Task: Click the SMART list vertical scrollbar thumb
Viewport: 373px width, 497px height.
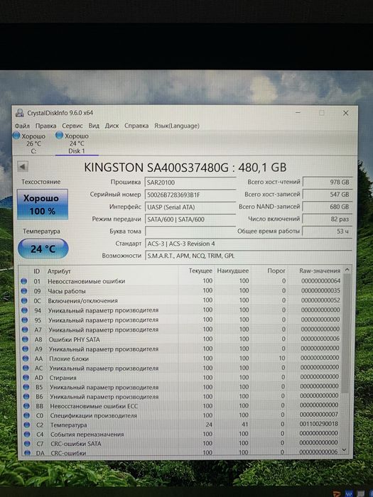Action: (x=346, y=333)
